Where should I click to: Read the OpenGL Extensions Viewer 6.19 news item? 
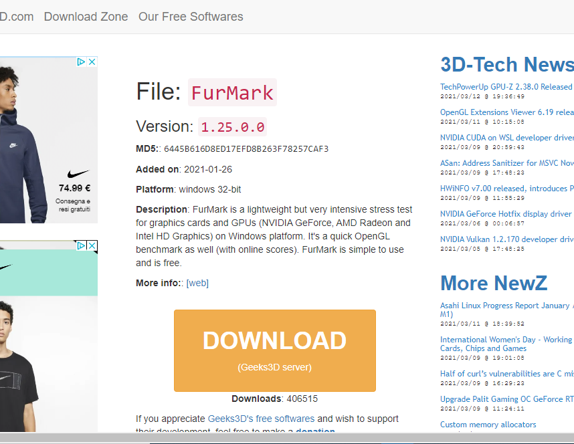tap(507, 112)
